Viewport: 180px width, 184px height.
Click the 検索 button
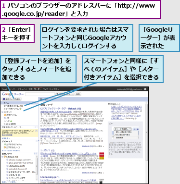(x=78, y=94)
